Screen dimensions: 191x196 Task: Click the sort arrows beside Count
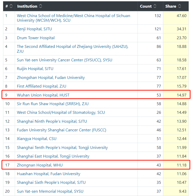coord(155,6)
